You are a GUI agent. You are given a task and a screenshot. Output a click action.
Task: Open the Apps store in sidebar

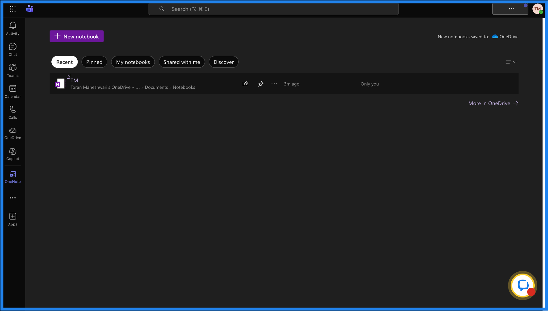[13, 219]
